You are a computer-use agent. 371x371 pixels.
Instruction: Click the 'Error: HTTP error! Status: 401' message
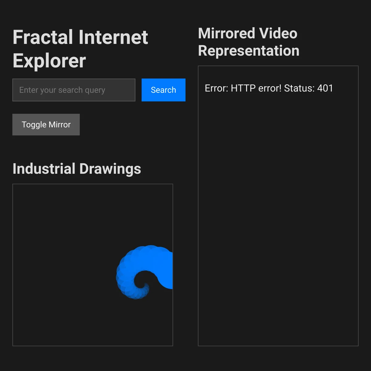point(269,88)
